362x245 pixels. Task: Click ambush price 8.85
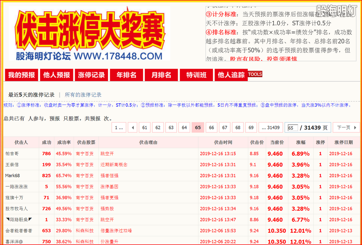pyautogui.click(x=254, y=154)
